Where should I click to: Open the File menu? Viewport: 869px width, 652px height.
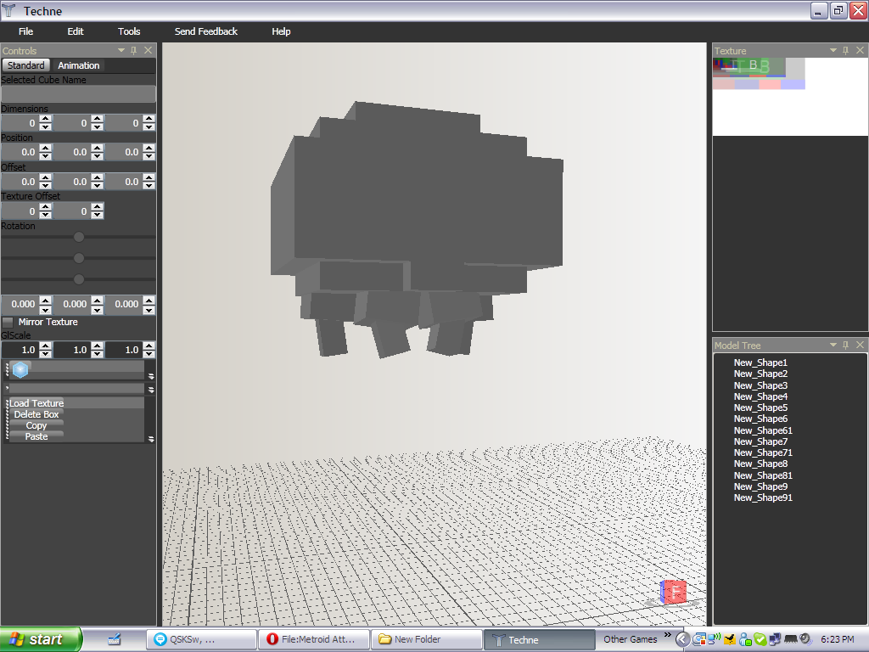(25, 31)
